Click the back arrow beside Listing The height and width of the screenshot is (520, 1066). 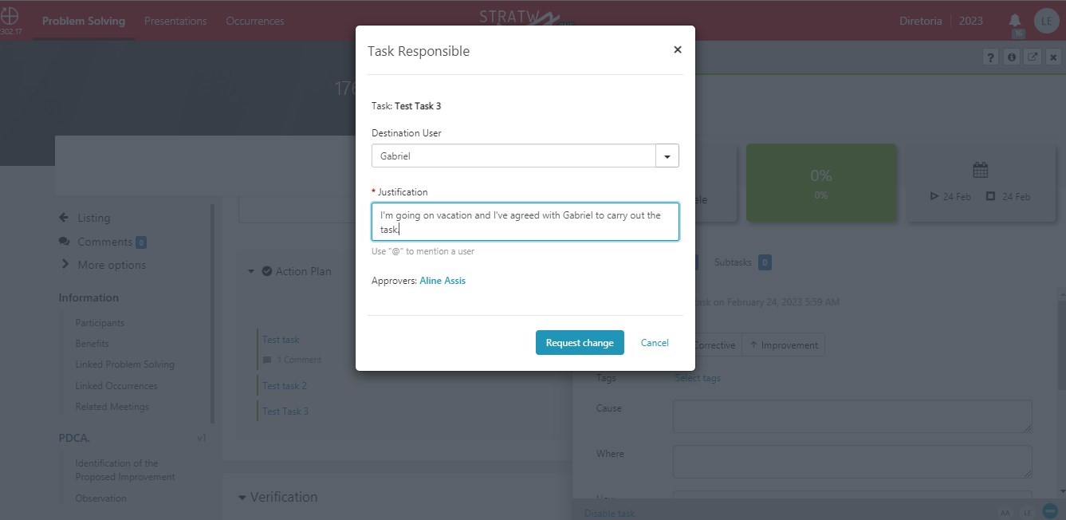64,218
